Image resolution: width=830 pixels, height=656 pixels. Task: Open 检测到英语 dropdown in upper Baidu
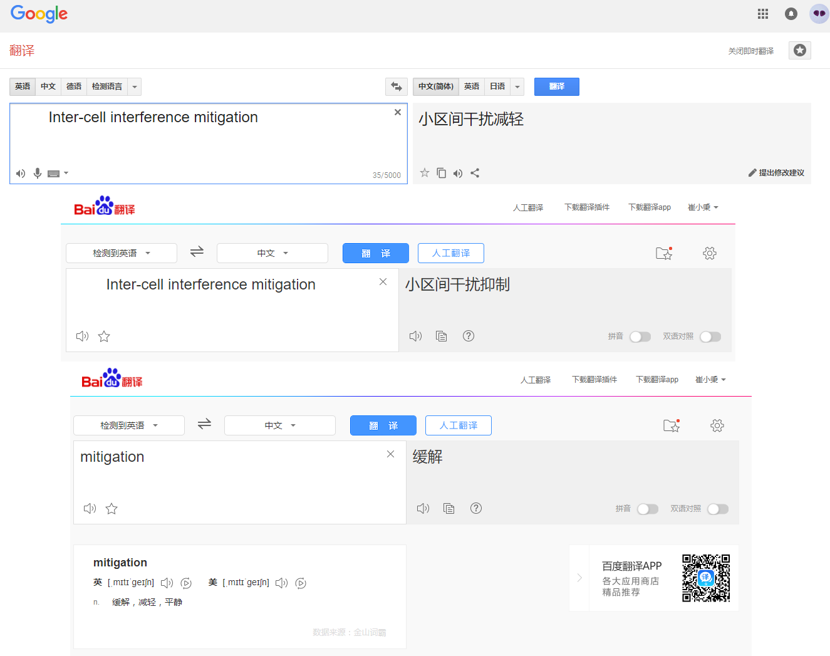[x=122, y=253]
